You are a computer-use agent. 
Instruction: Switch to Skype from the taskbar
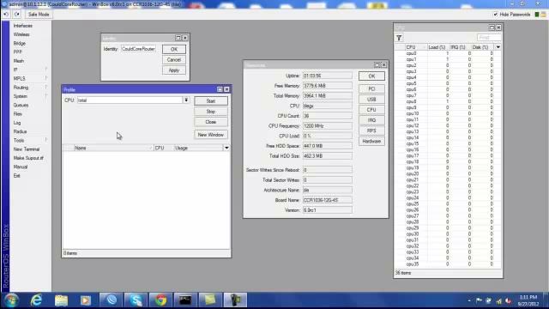(136, 300)
